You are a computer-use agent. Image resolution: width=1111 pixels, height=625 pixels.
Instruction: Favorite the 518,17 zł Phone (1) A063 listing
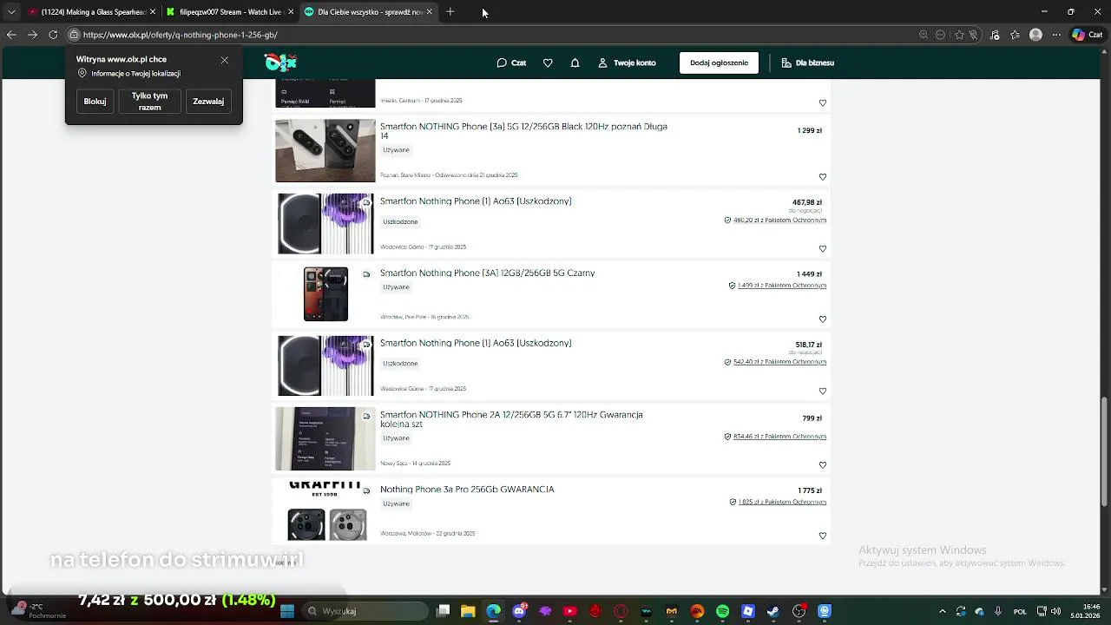click(823, 391)
